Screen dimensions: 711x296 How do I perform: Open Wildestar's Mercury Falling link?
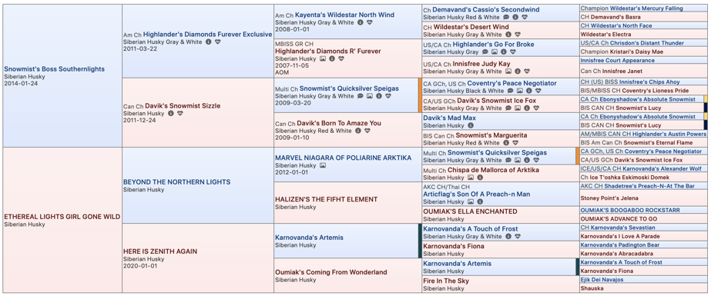click(646, 8)
